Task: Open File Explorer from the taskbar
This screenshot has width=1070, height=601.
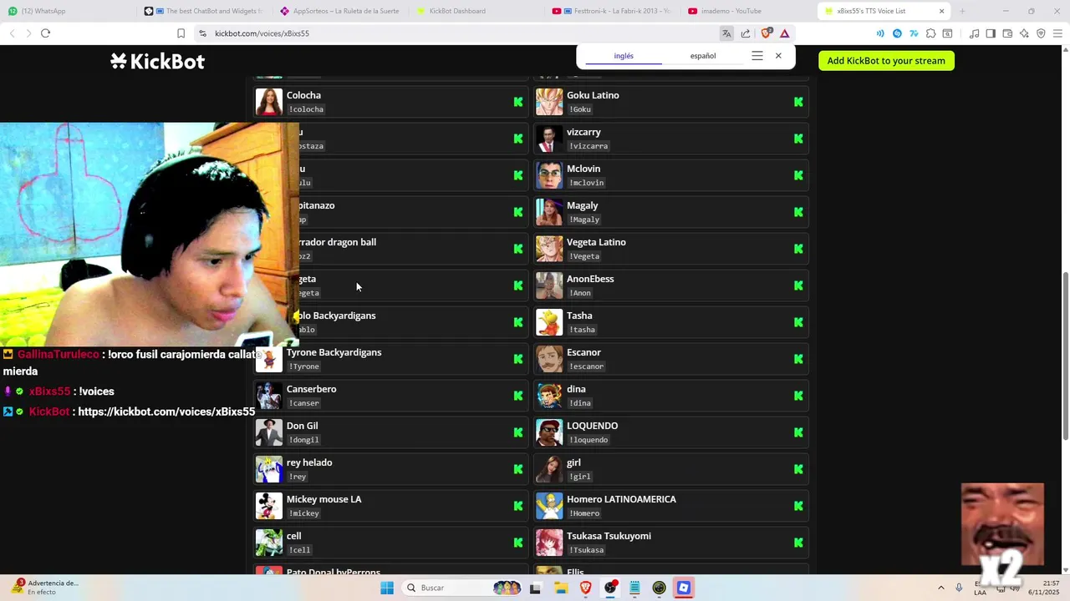Action: pos(561,588)
